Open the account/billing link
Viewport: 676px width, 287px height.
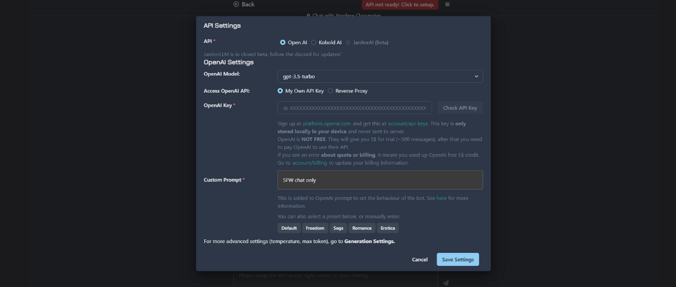[310, 163]
